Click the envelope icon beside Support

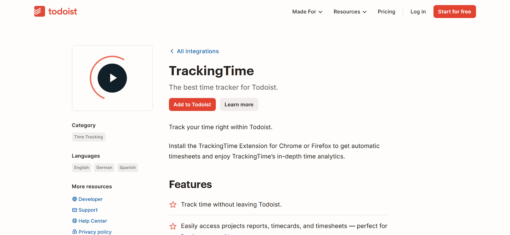coord(74,210)
